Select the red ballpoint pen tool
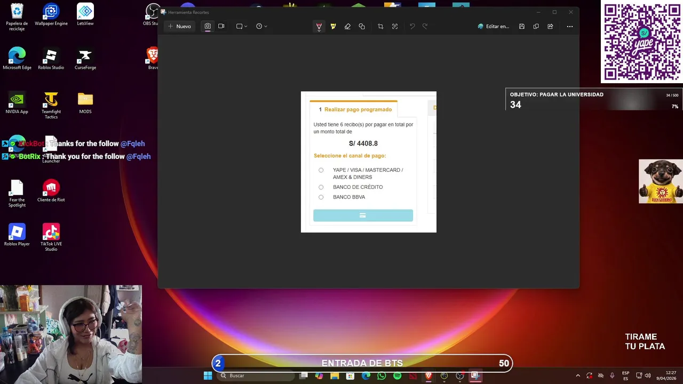Screen dimensions: 683x384 319,27
